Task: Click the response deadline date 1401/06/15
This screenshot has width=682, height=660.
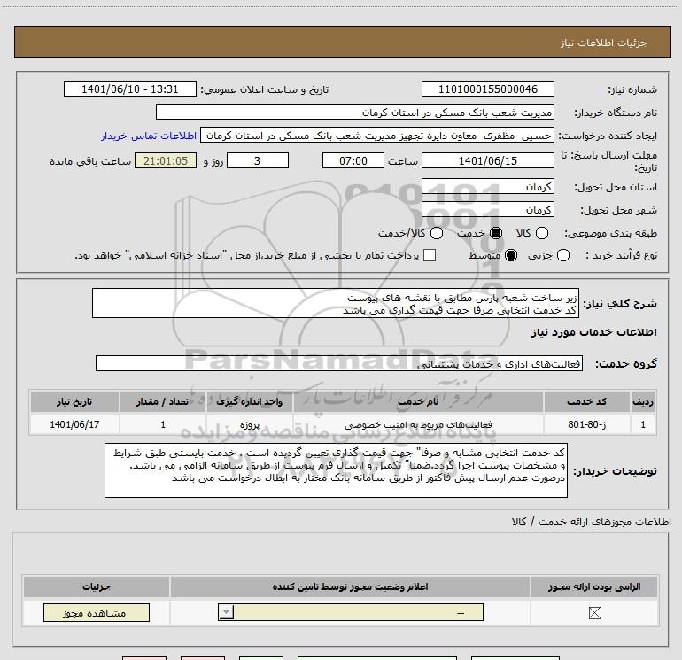Action: coord(487,160)
